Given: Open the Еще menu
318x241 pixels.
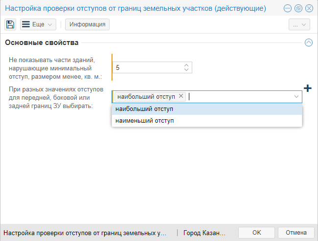Looking at the screenshot, I should 38,24.
